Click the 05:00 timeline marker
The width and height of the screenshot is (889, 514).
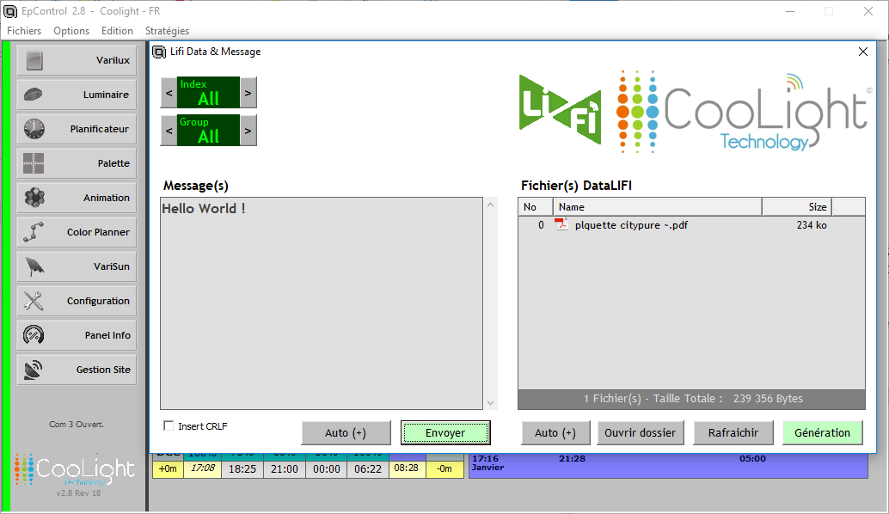click(x=752, y=458)
